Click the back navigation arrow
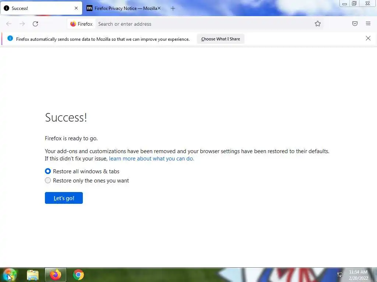Viewport: 377px width, 282px height. 9,24
